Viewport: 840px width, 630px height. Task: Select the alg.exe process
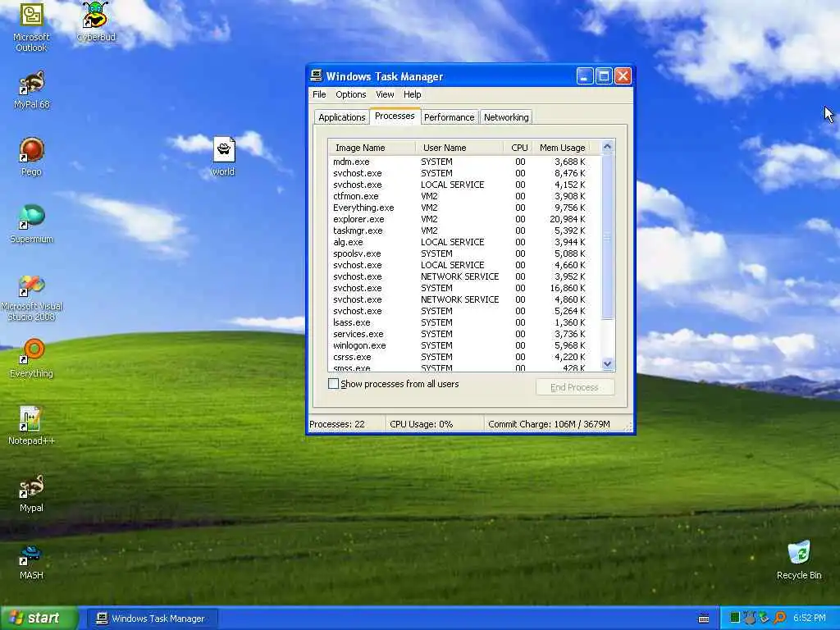pos(464,242)
